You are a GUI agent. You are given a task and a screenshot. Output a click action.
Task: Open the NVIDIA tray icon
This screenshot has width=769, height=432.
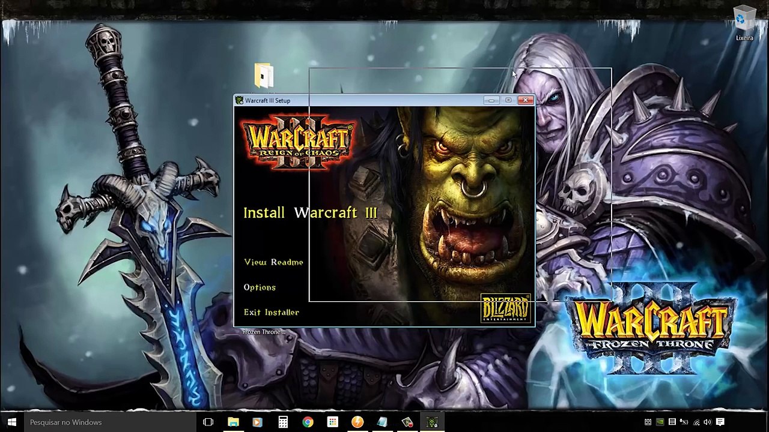[x=660, y=422]
